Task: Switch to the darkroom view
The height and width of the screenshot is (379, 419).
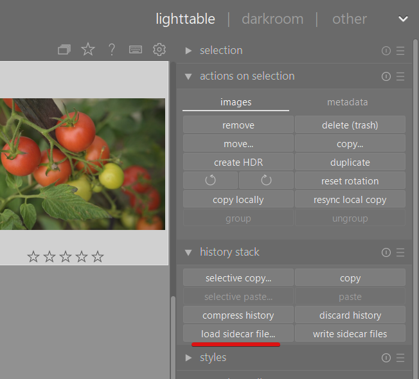Action: point(272,19)
